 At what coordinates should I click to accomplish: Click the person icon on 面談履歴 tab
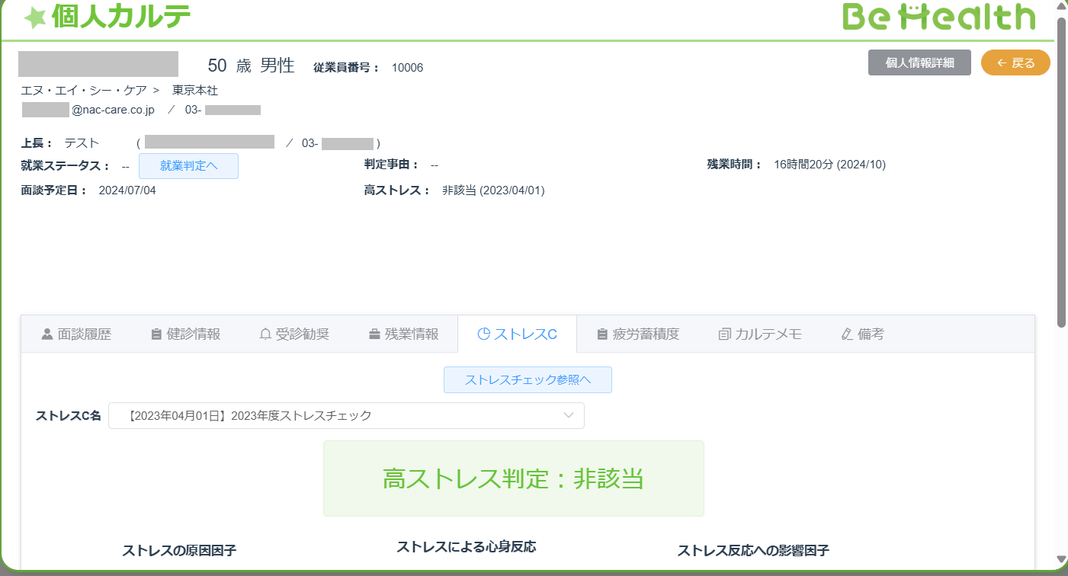[x=47, y=334]
